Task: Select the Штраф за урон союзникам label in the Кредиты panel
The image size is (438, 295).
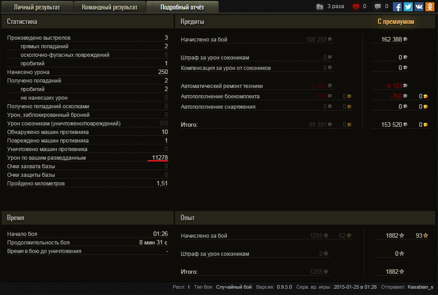Action: coord(215,58)
